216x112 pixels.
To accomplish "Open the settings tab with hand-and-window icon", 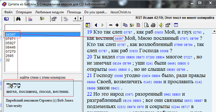I will pos(54,19).
